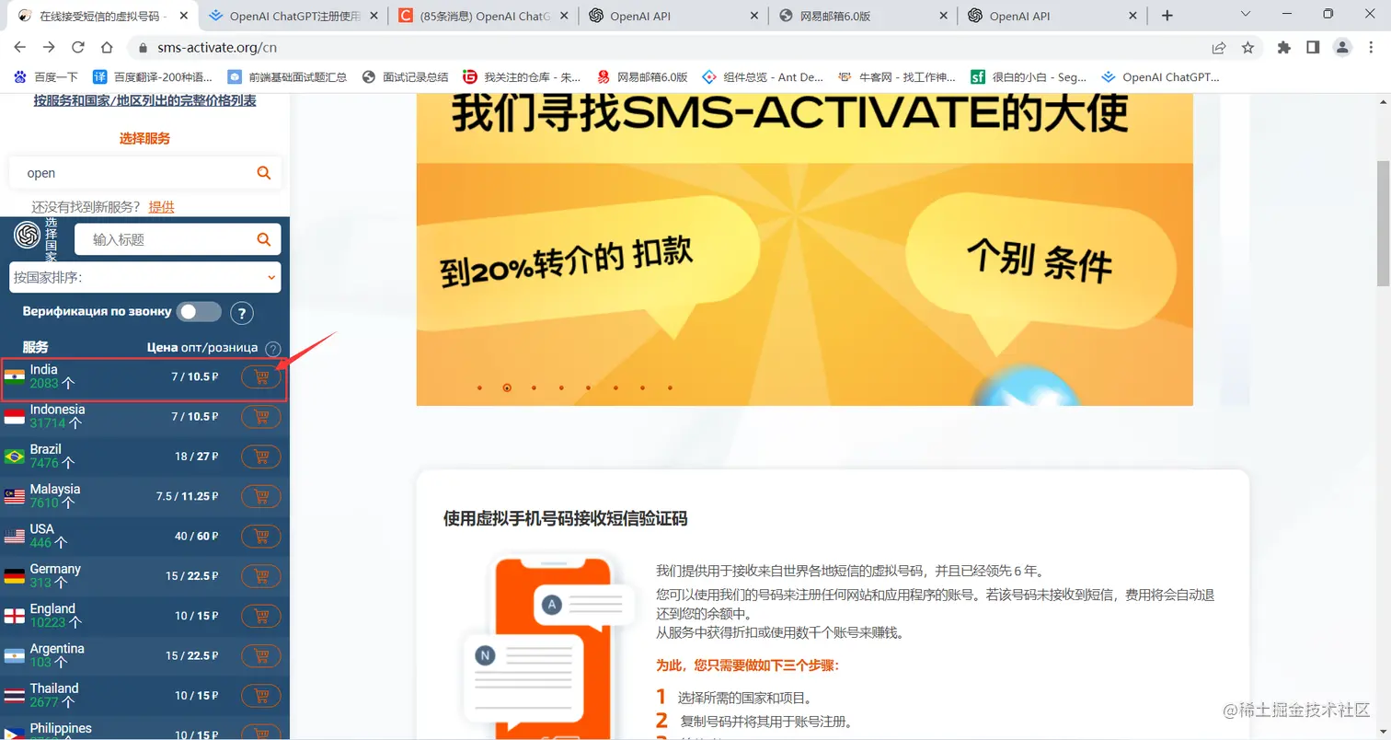
Task: Select Argentina in country list
Action: (x=144, y=655)
